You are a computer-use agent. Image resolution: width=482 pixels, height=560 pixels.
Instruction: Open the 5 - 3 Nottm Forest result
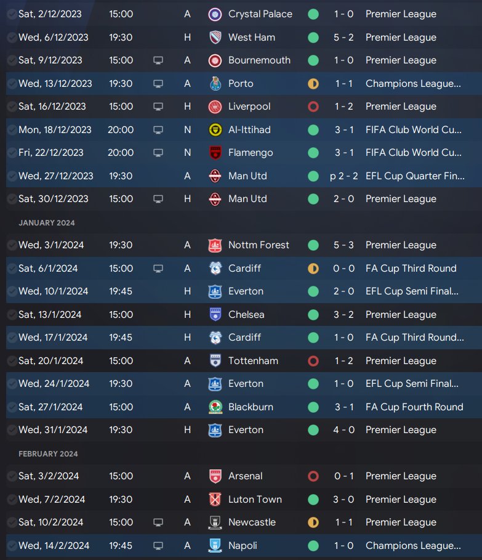click(x=344, y=245)
